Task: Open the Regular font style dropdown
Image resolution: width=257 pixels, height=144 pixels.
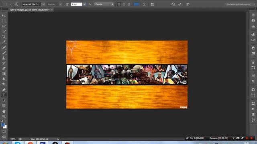Action: click(x=60, y=4)
